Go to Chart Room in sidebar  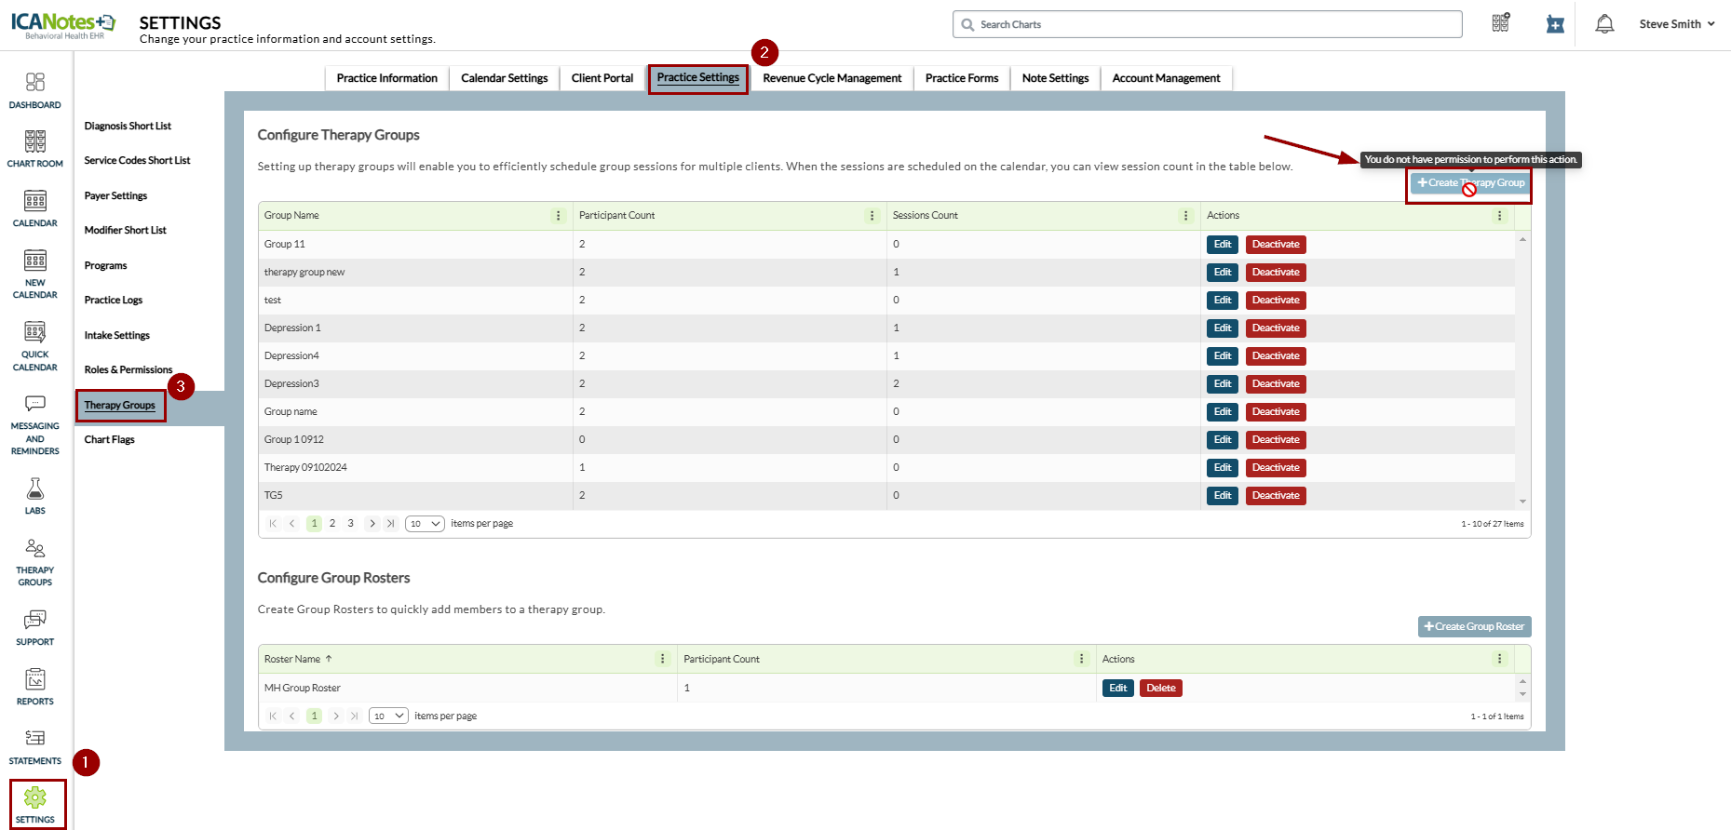pos(35,149)
